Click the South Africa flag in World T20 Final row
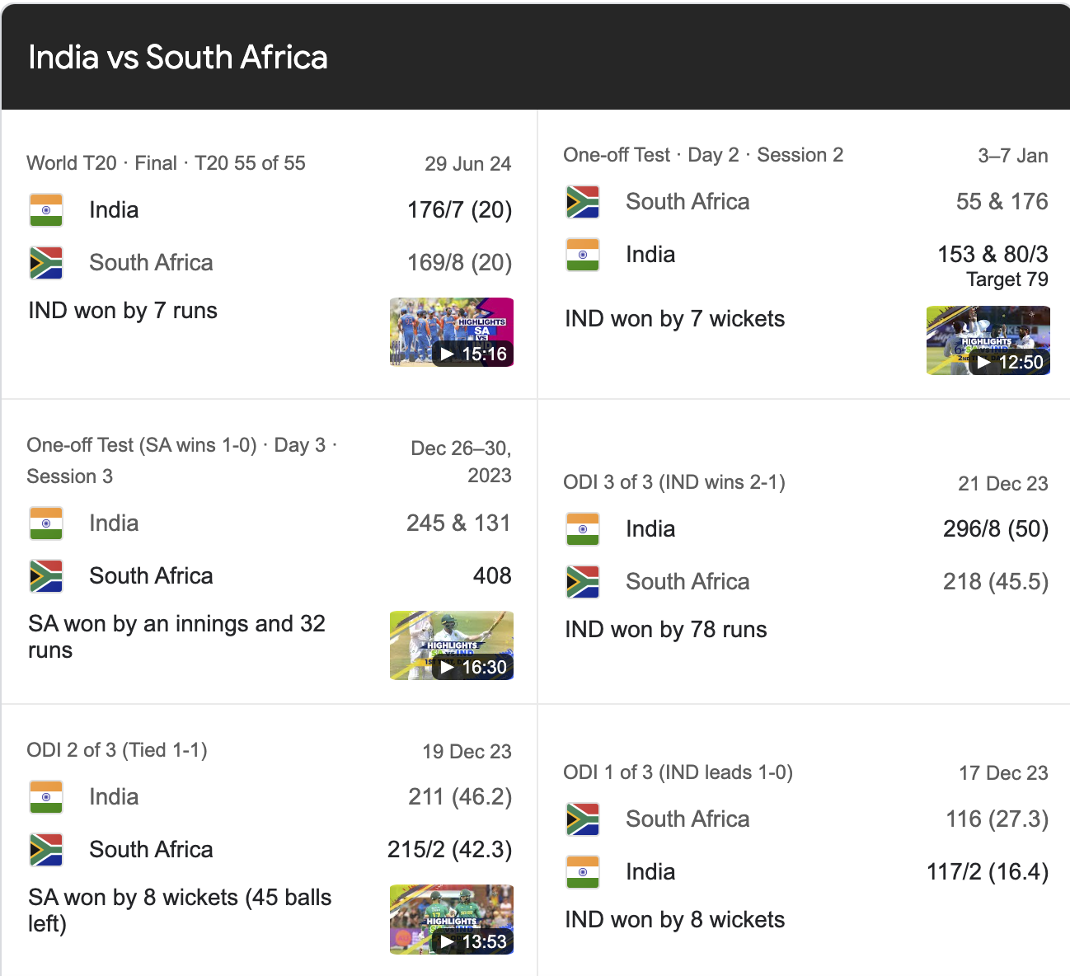Viewport: 1070px width, 976px height. click(x=46, y=263)
